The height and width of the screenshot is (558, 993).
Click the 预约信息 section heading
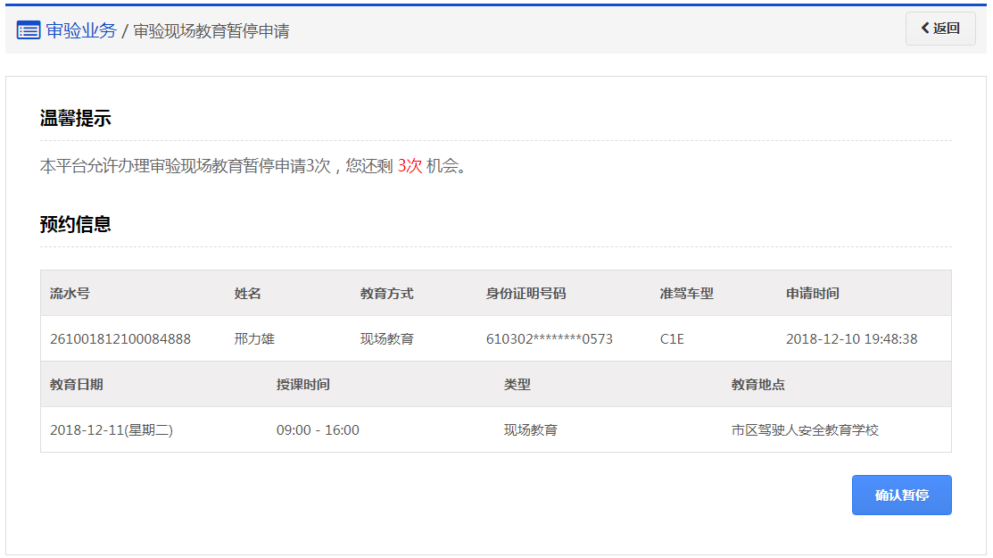pyautogui.click(x=76, y=224)
